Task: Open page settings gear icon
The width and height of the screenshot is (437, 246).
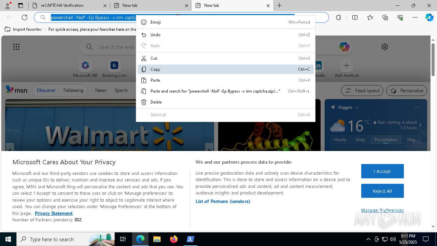Action: click(385, 47)
